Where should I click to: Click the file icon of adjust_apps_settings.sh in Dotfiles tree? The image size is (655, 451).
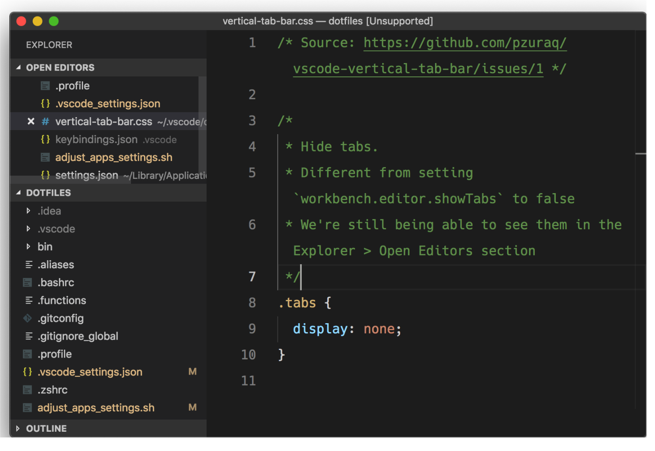(x=27, y=407)
